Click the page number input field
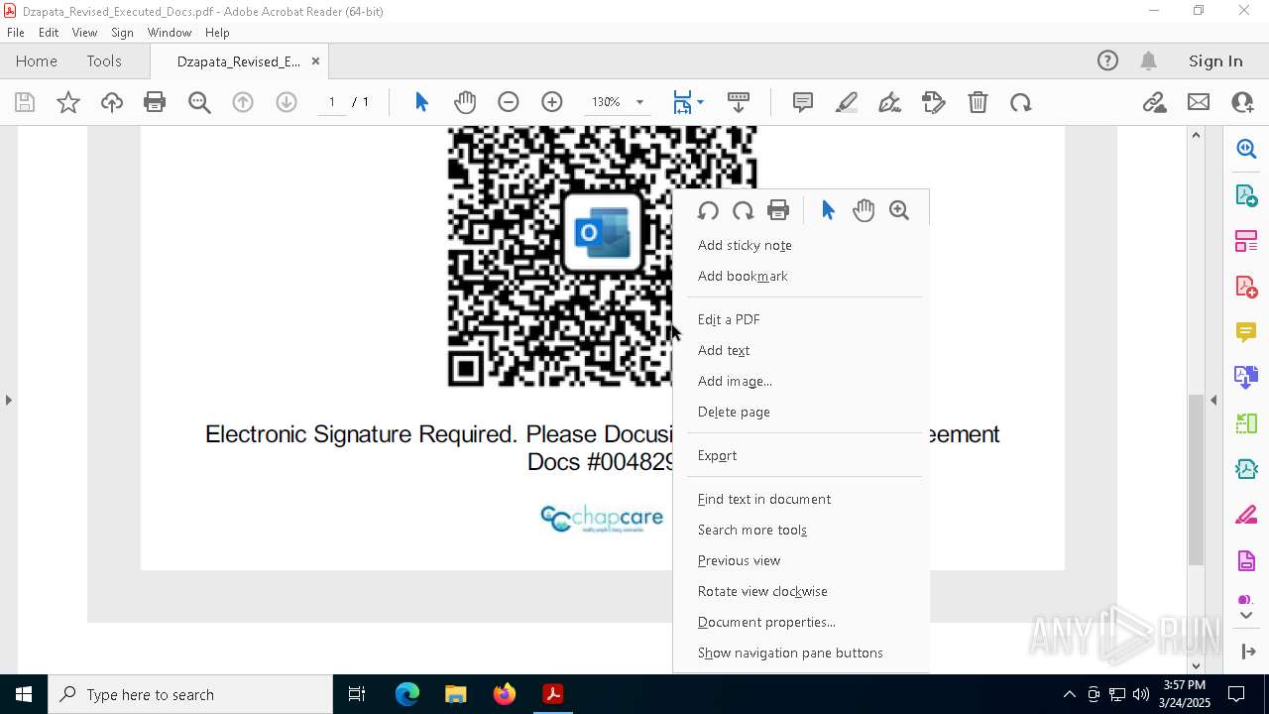This screenshot has height=714, width=1269. coord(332,102)
